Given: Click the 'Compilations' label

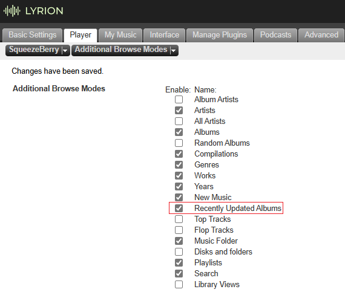Looking at the screenshot, I should [216, 154].
